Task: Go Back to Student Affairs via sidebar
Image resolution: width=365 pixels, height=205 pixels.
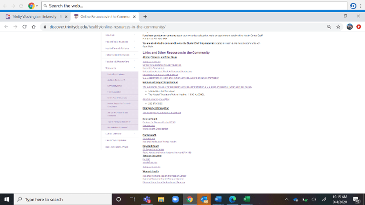Action: [117, 147]
